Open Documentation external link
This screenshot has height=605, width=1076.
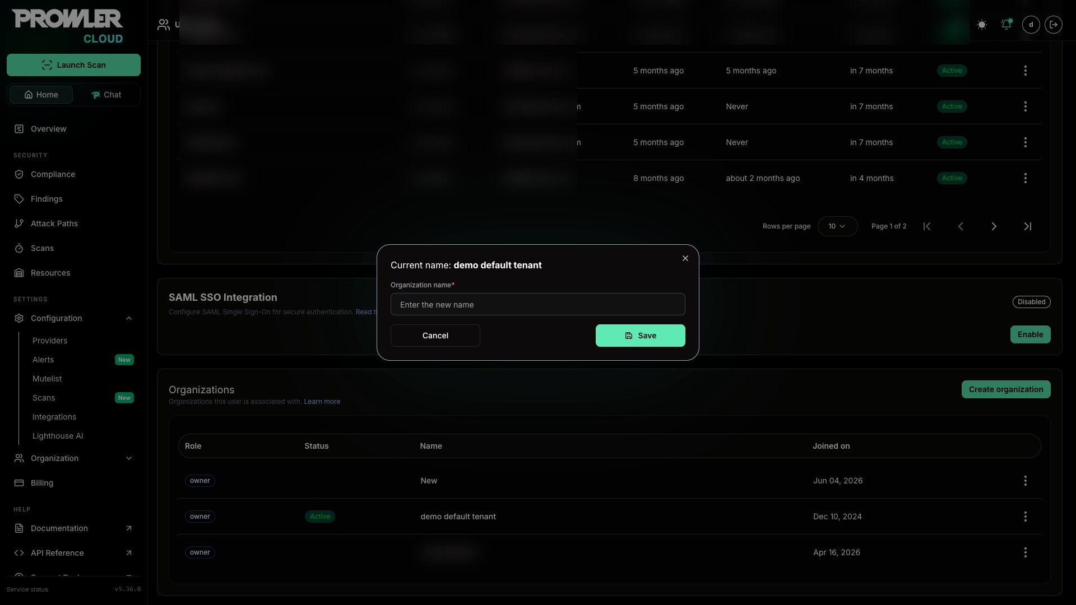point(73,528)
